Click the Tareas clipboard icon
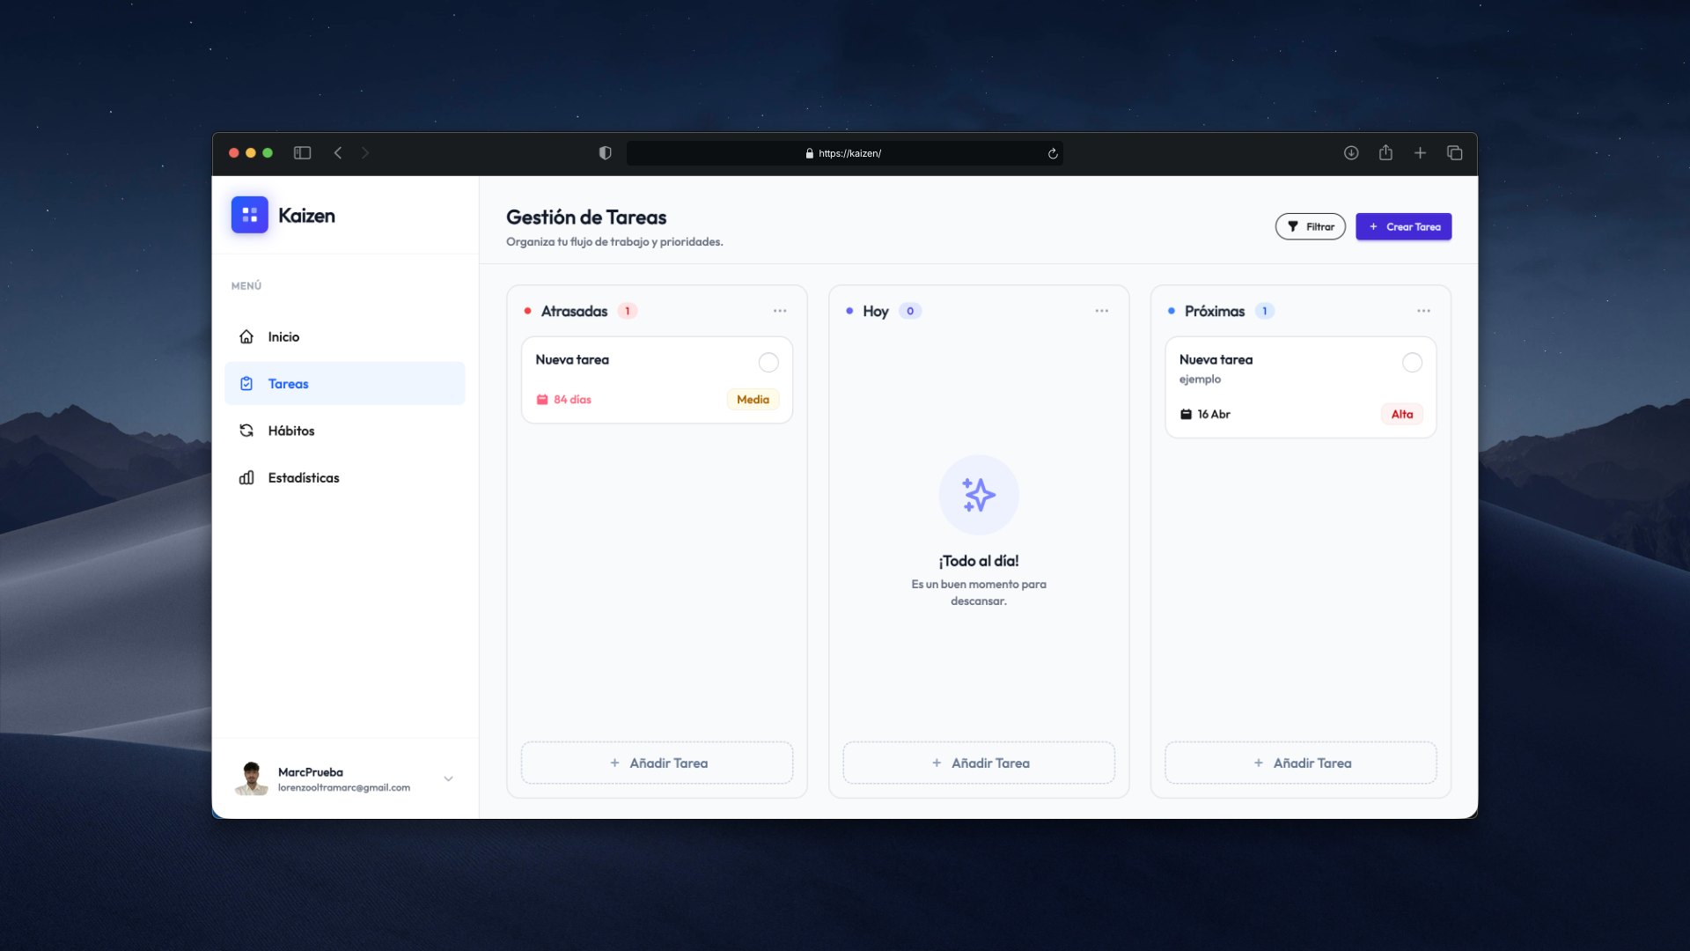This screenshot has width=1690, height=951. pos(246,384)
